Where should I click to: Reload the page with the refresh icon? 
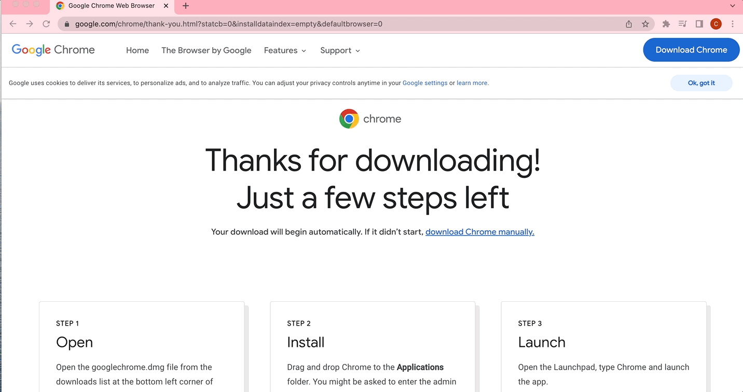[x=46, y=24]
